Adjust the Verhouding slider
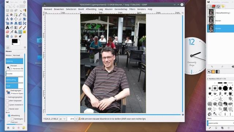 15,80
